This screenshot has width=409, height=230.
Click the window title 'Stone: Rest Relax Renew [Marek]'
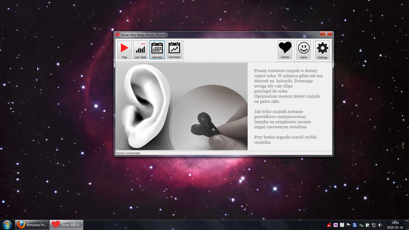click(143, 35)
